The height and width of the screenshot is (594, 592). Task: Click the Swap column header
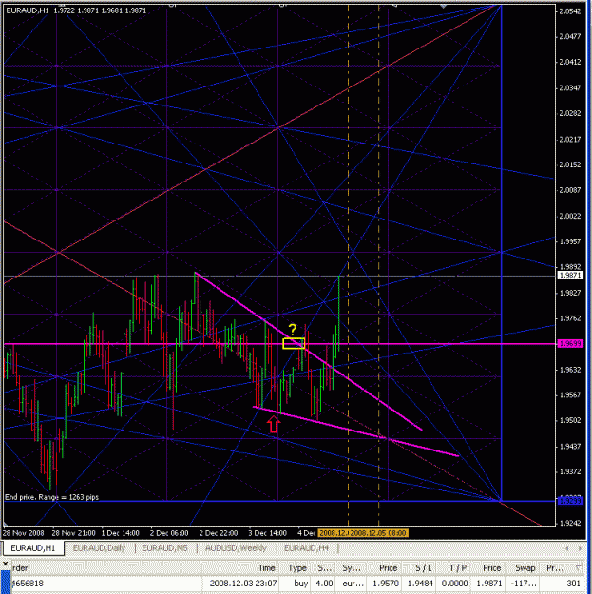[525, 567]
